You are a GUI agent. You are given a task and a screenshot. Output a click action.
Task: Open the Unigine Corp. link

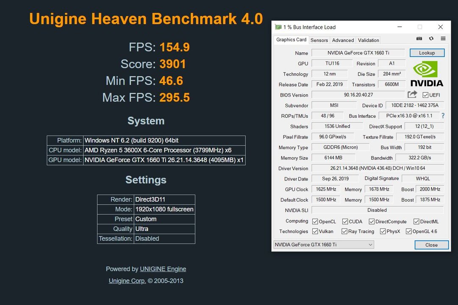click(128, 281)
